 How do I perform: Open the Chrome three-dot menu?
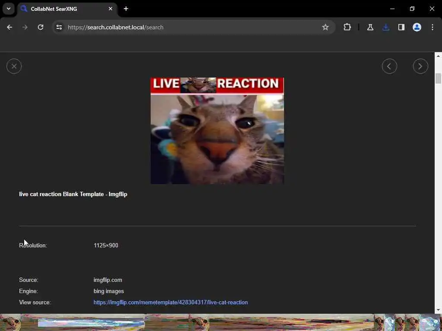click(x=433, y=27)
